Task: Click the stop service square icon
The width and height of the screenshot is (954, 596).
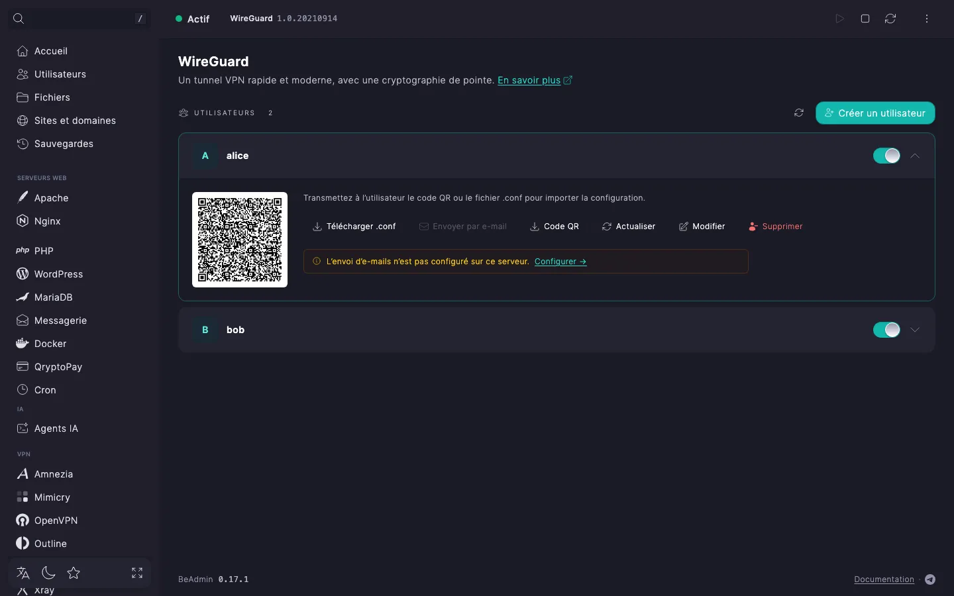Action: coord(865,19)
